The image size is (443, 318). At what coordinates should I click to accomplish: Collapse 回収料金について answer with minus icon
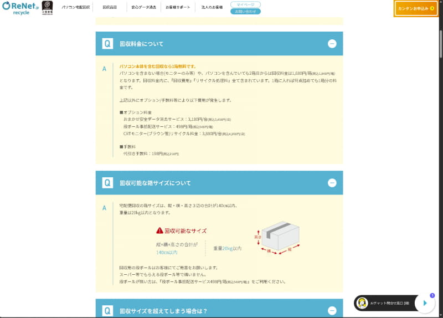[x=332, y=44]
